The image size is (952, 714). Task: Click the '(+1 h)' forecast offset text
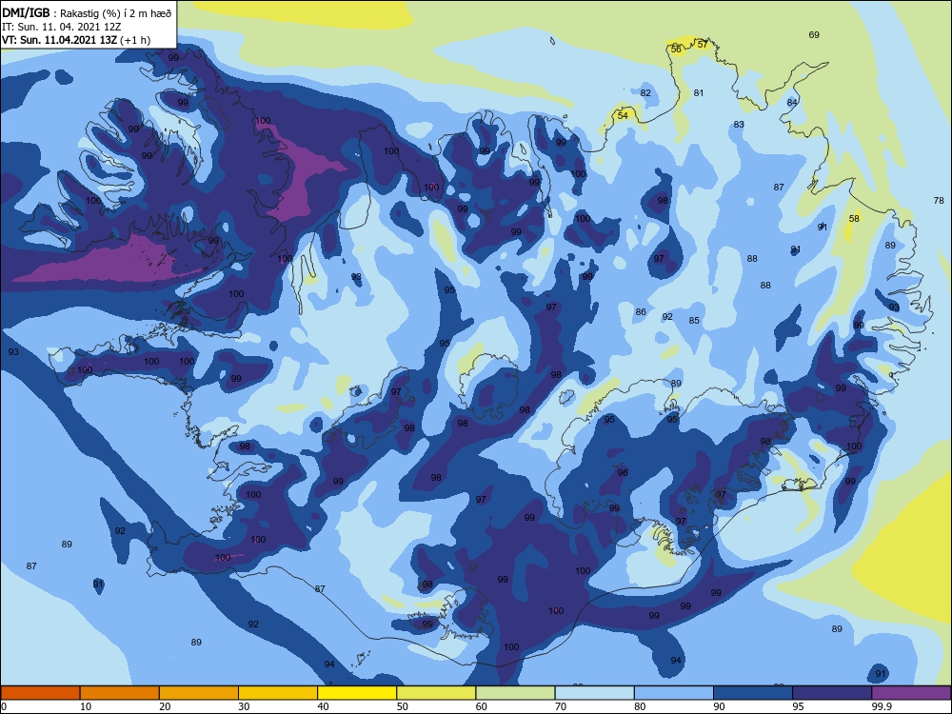135,40
